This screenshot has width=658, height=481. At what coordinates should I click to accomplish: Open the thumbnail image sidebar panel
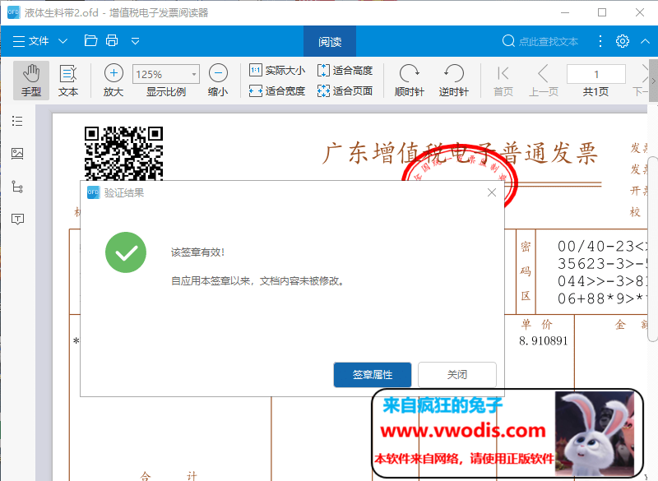pos(17,154)
